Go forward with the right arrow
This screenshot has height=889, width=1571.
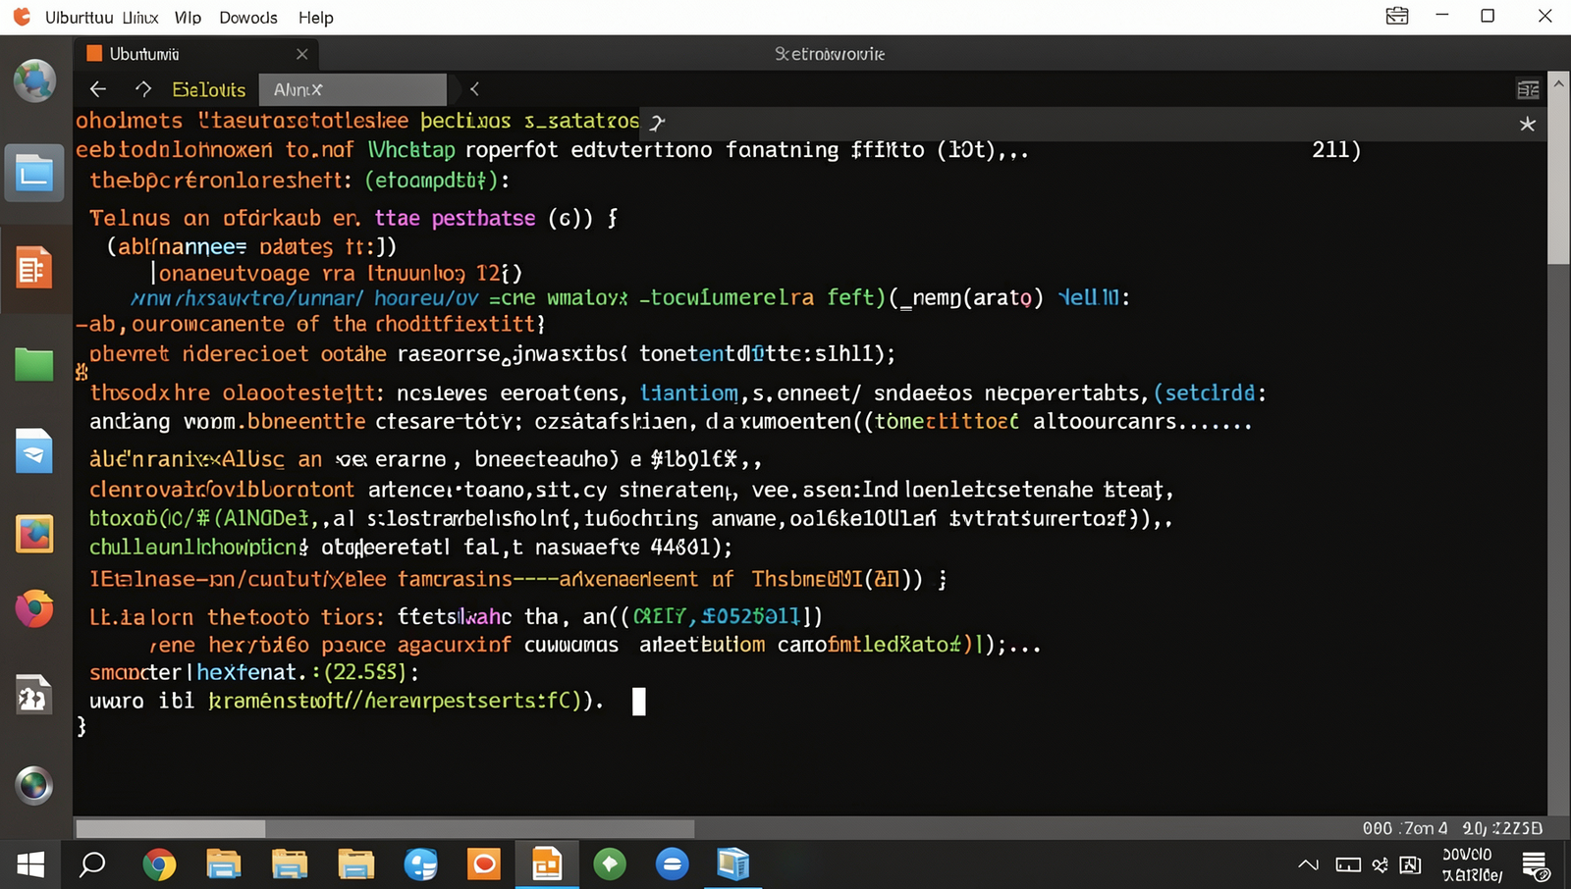pos(143,89)
